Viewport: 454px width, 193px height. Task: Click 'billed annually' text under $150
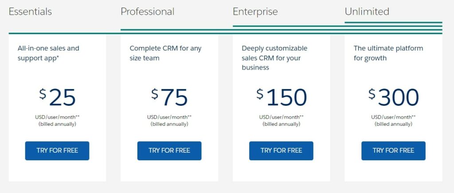282,124
